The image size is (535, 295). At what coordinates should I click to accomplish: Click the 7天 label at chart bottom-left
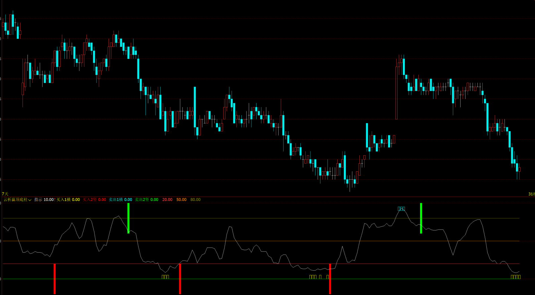pos(5,194)
